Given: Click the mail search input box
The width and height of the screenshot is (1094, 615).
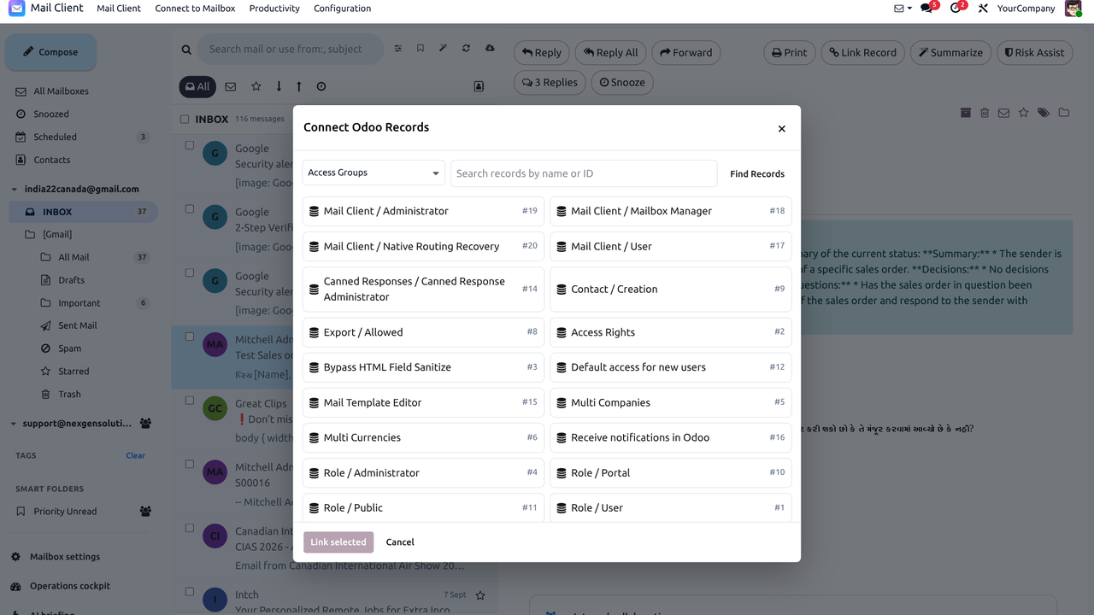Looking at the screenshot, I should point(292,49).
